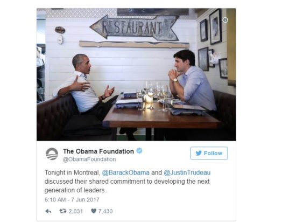Open the restaurant photo in the tweet

tap(136, 74)
